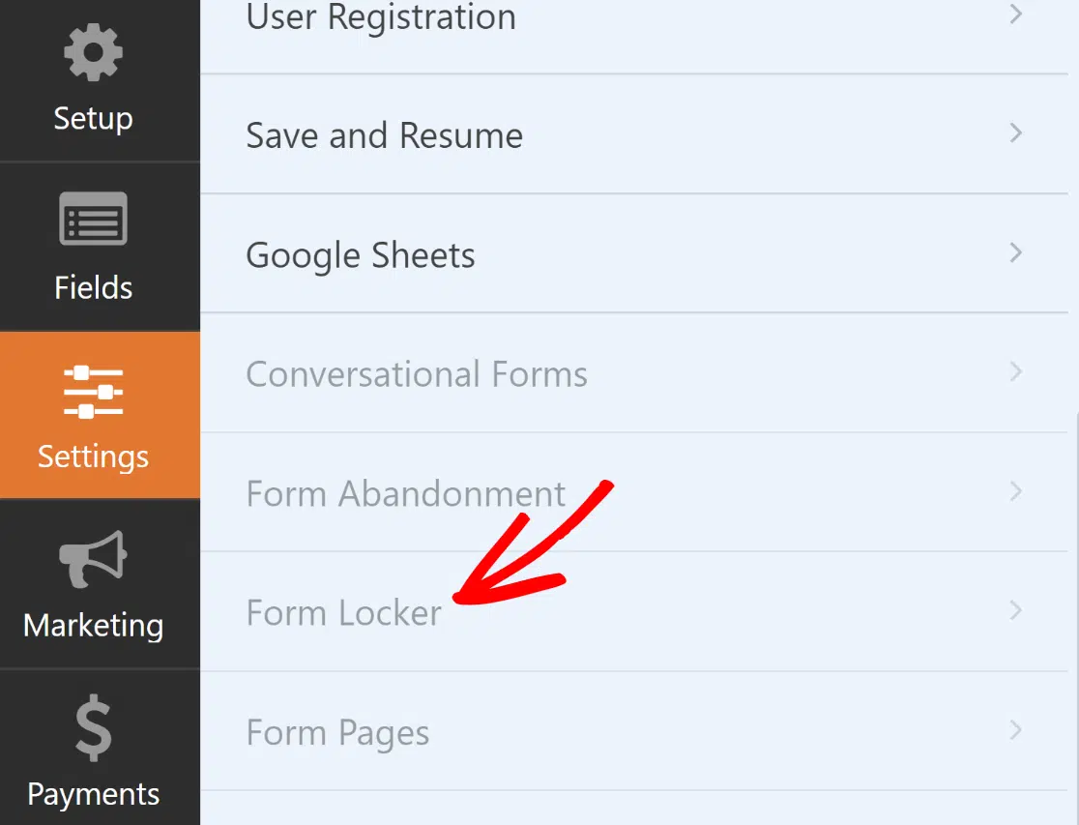Open the Form Pages settings

pos(634,731)
